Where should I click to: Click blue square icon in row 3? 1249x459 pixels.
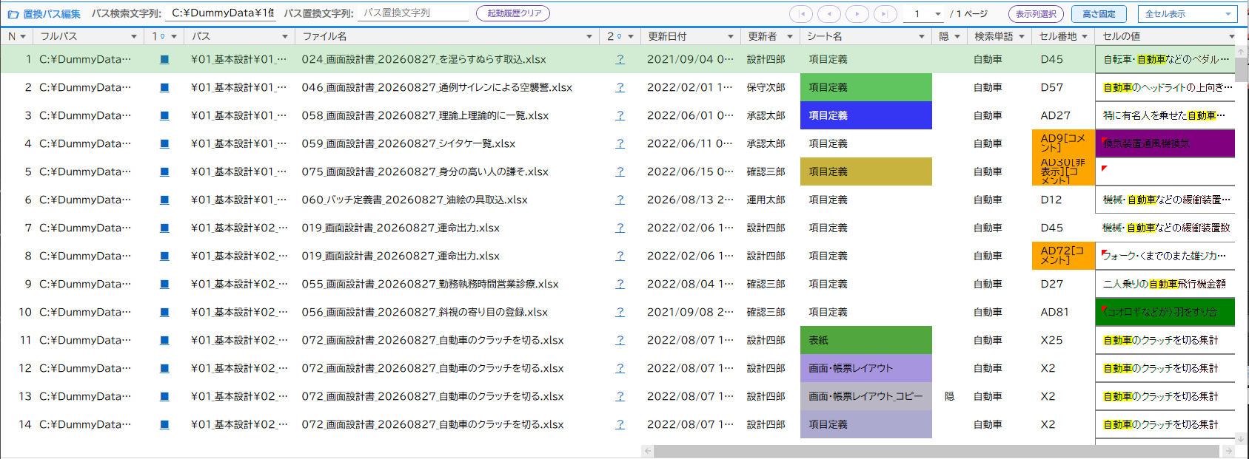coord(164,115)
